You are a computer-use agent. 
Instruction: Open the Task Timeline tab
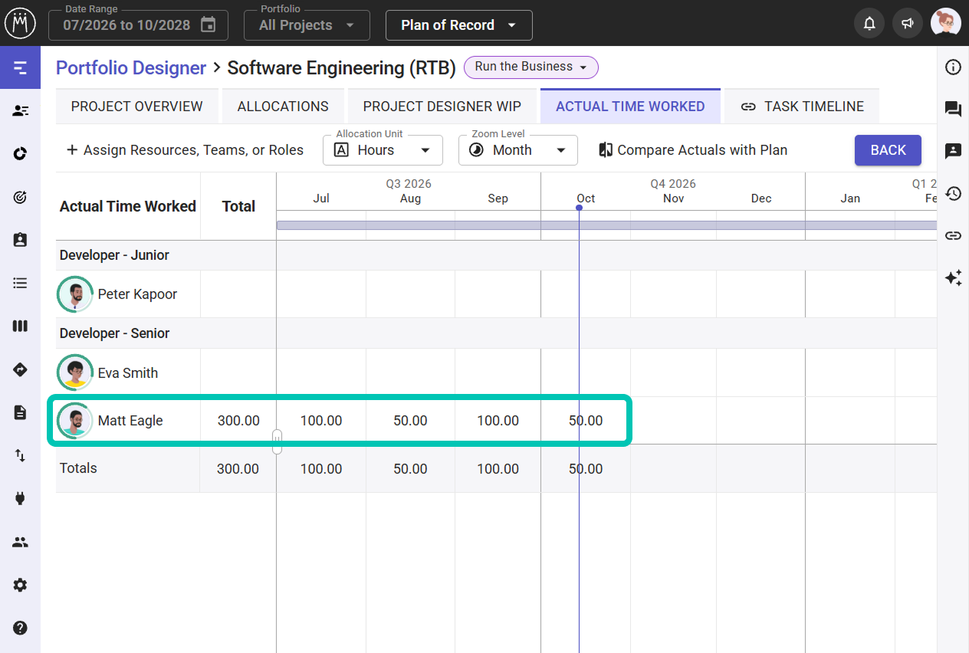click(x=802, y=107)
